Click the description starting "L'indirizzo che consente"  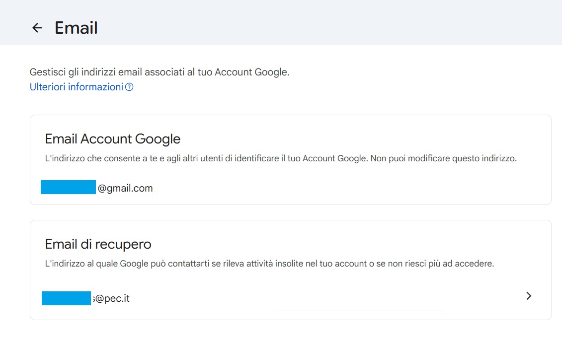[281, 158]
